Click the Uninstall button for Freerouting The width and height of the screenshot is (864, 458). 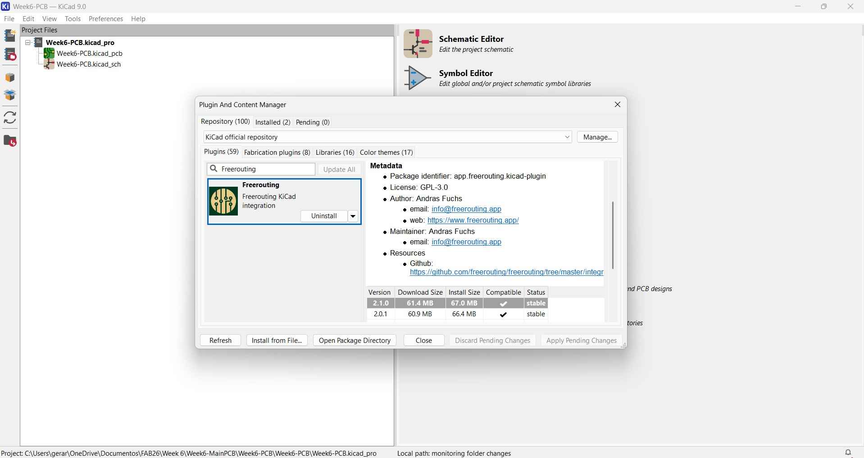324,216
